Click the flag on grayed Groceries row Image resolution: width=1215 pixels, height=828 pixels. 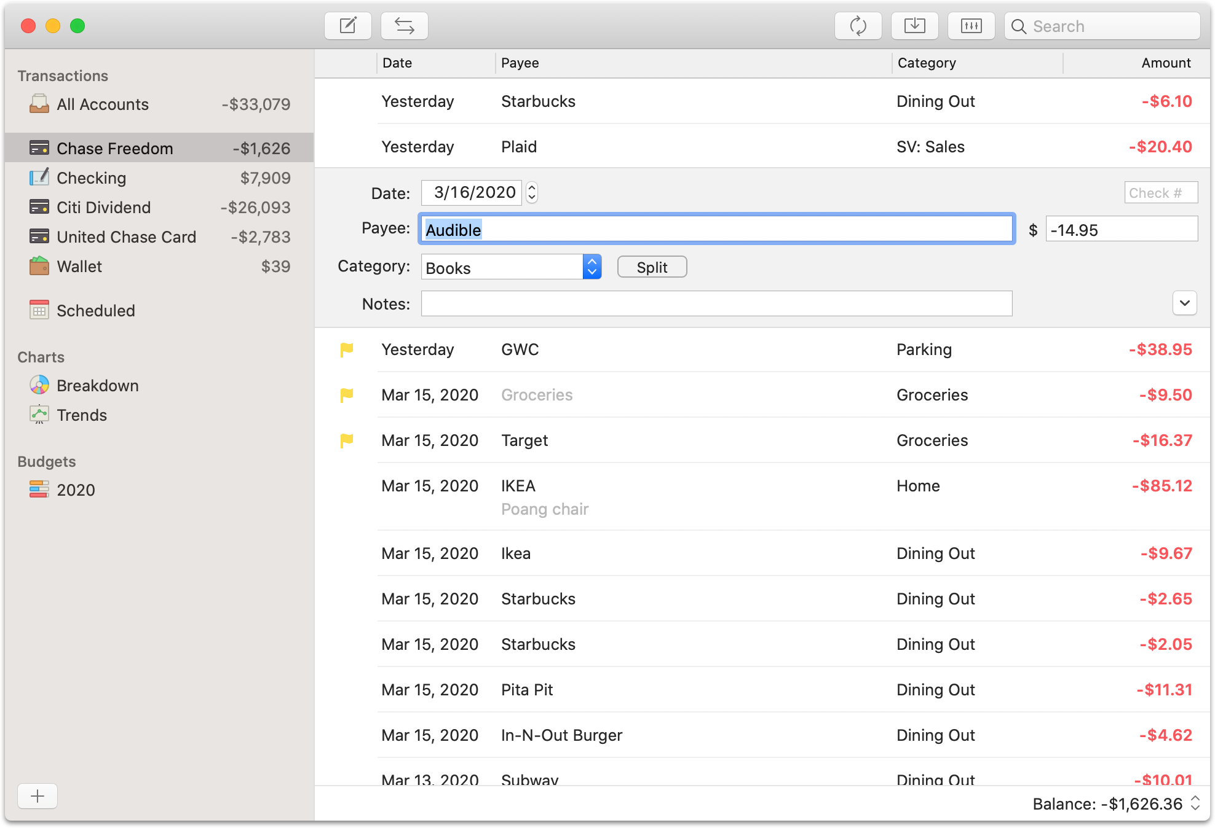pyautogui.click(x=347, y=395)
